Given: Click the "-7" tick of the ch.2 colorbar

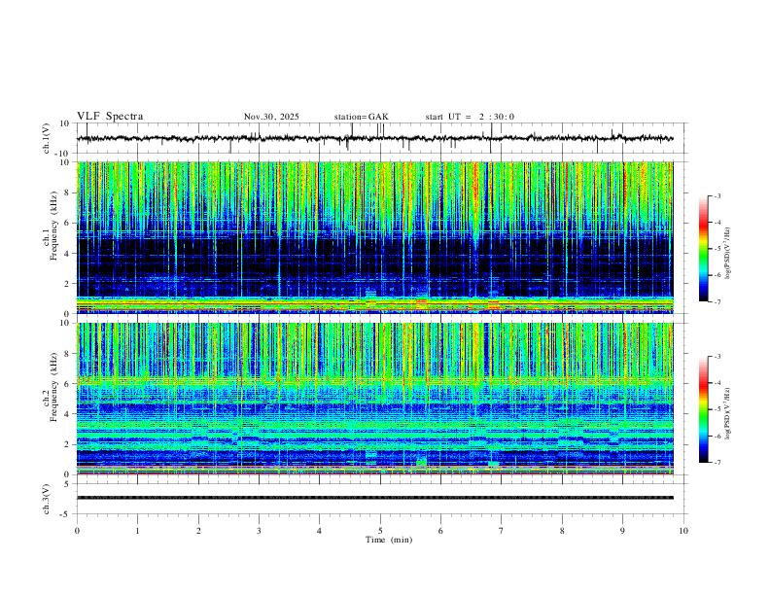Looking at the screenshot, I should click(x=717, y=463).
